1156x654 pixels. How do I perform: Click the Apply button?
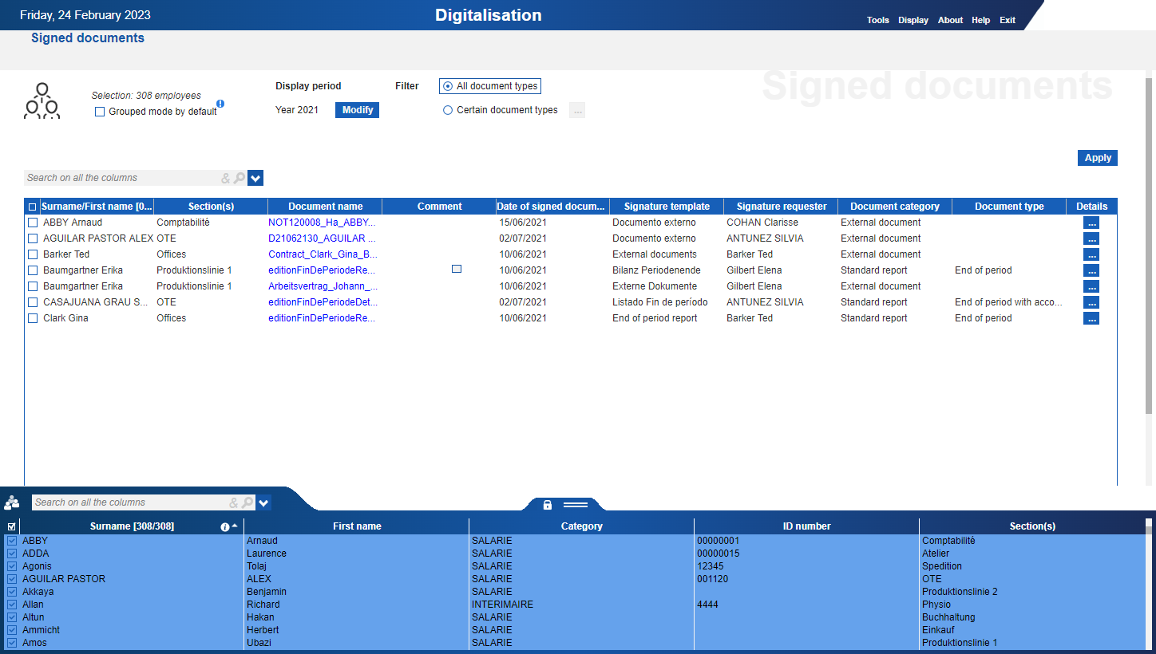click(1098, 158)
